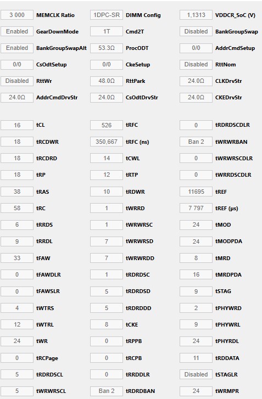This screenshot has width=262, height=399.
Task: Select the Cmd2T value box
Action: click(107, 31)
